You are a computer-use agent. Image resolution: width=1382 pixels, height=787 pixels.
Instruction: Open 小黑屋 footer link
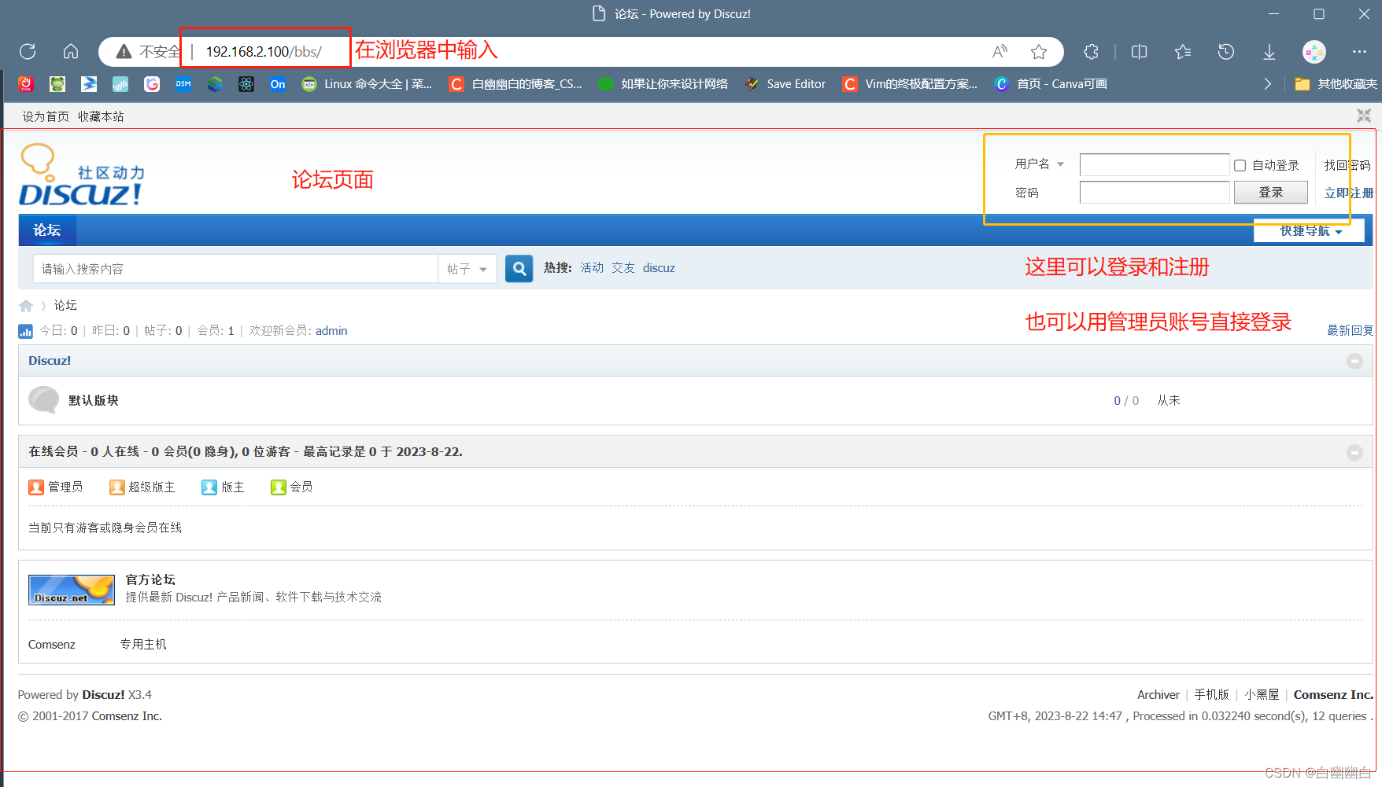[1262, 695]
